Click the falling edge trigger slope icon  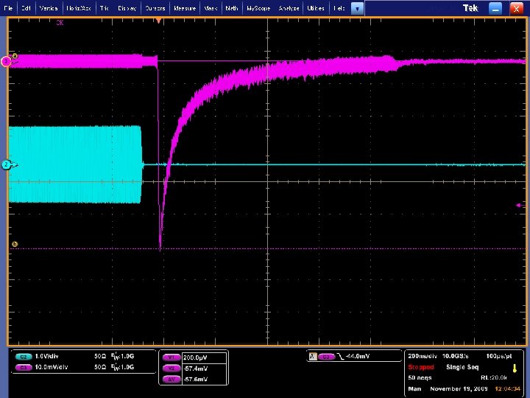[341, 357]
